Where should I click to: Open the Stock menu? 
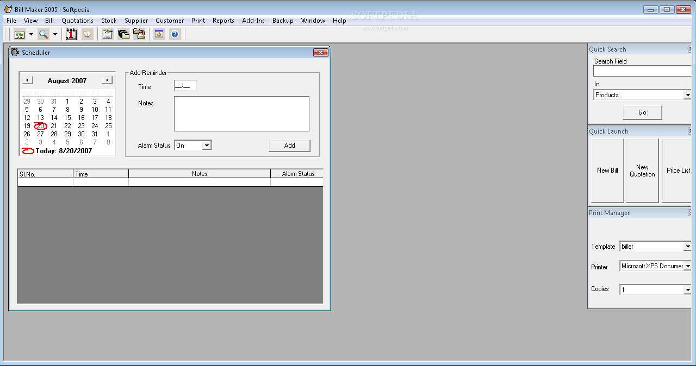[x=109, y=21]
